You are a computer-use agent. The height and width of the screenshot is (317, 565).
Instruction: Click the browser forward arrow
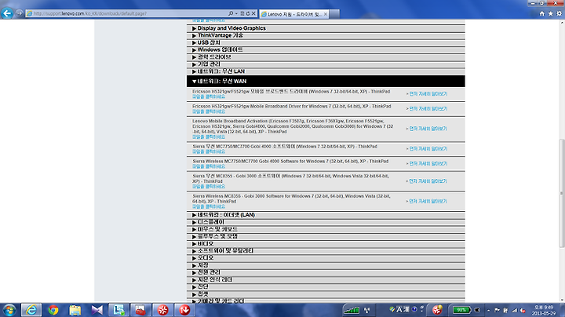tap(19, 13)
